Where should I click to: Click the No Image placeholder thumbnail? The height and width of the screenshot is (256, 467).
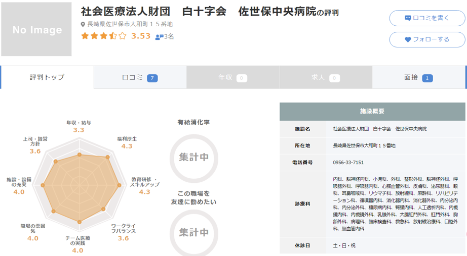(36, 29)
